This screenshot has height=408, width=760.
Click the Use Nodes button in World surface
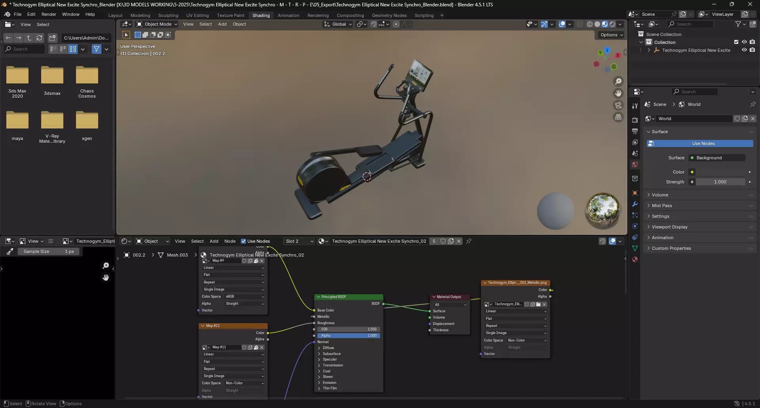point(700,144)
